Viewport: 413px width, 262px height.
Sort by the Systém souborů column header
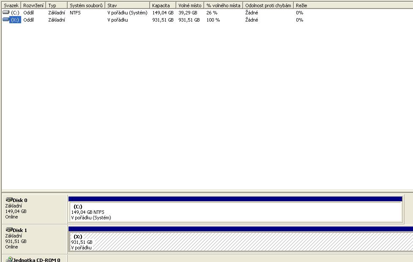point(86,5)
